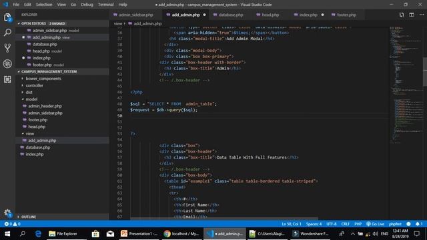Switch to database.php editor tab
Image resolution: width=427 pixels, height=240 pixels.
(x=230, y=15)
